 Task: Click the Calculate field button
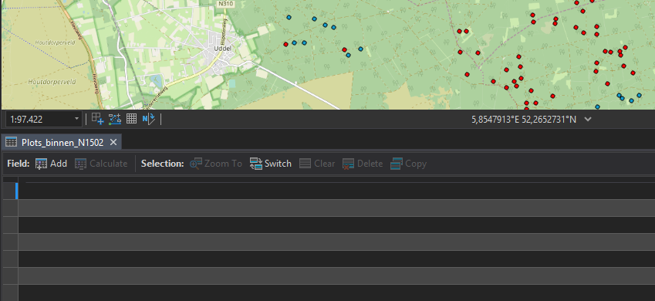pyautogui.click(x=101, y=164)
